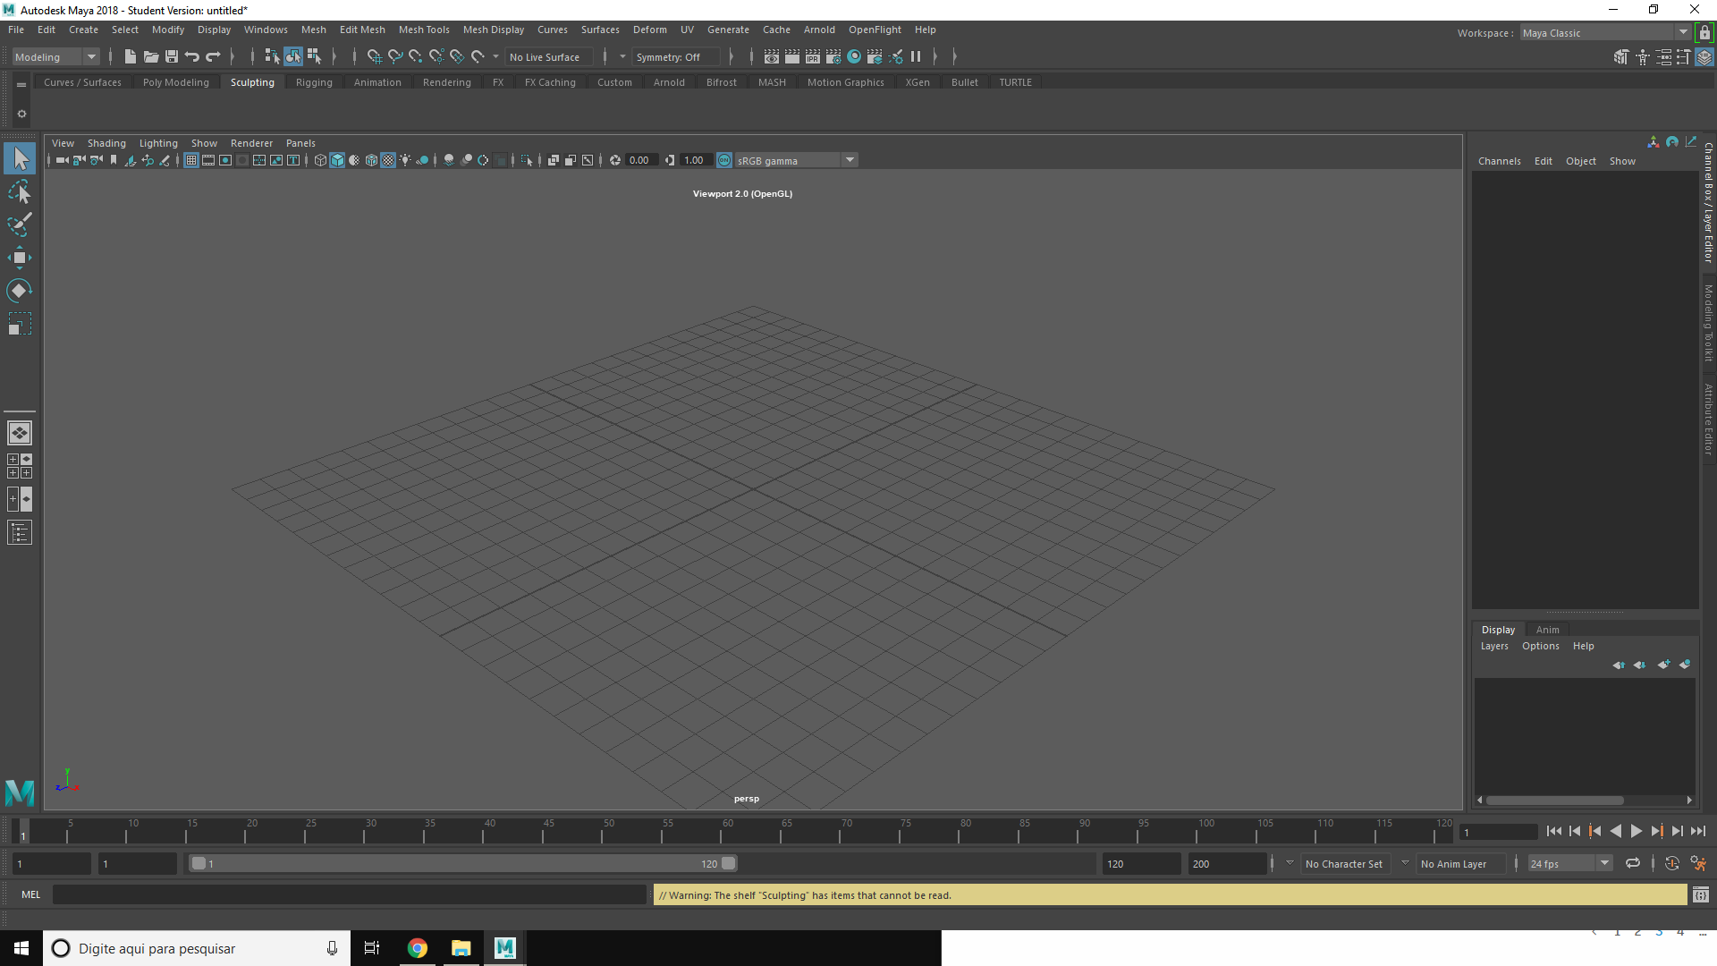The image size is (1717, 966).
Task: Click the layer editor horizontal scrollbar
Action: (x=1555, y=800)
